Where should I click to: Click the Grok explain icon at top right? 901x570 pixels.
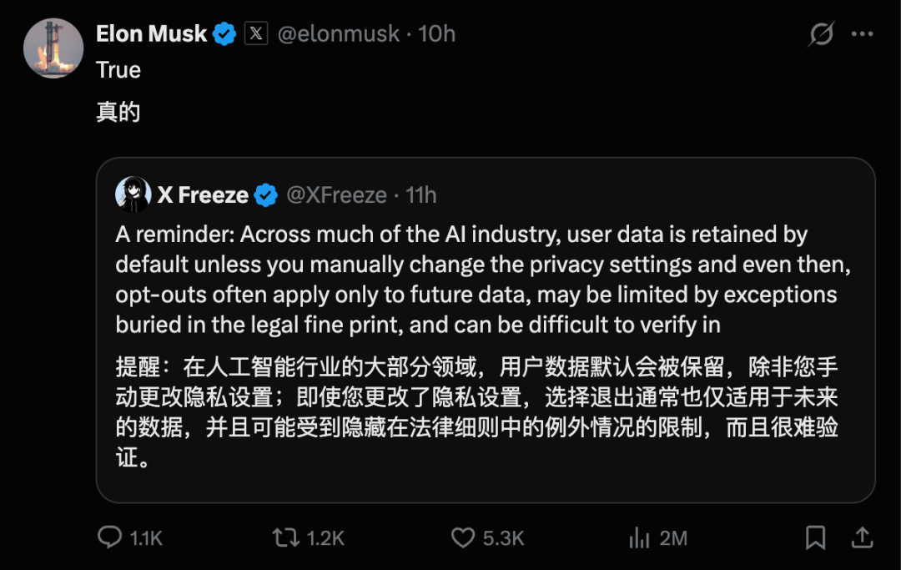click(821, 34)
